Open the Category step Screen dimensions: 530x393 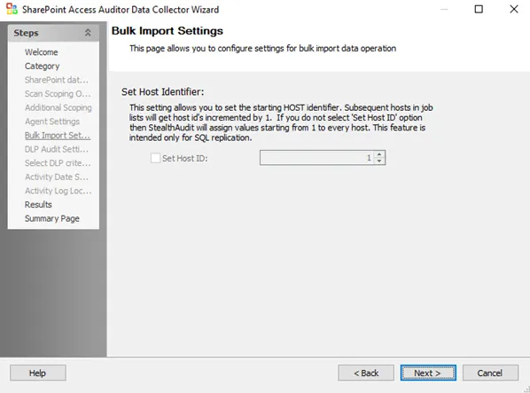[x=42, y=66]
